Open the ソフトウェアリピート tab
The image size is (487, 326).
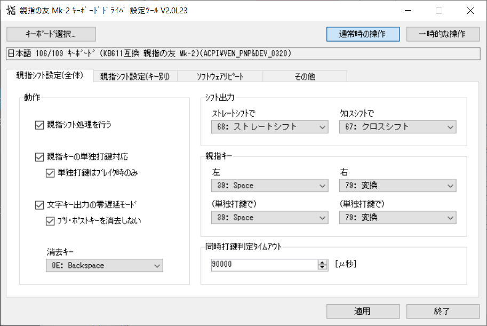(220, 76)
